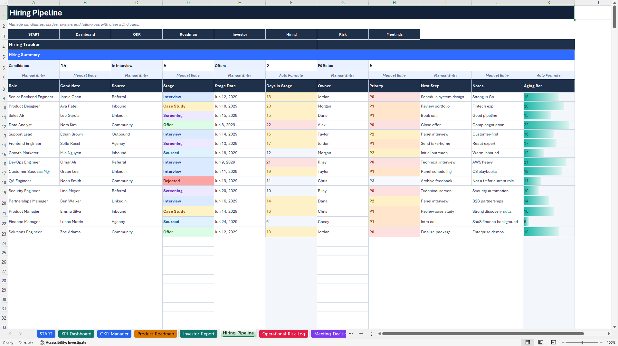Select the Archive feedback cell
This screenshot has height=346, width=618.
pos(446,181)
